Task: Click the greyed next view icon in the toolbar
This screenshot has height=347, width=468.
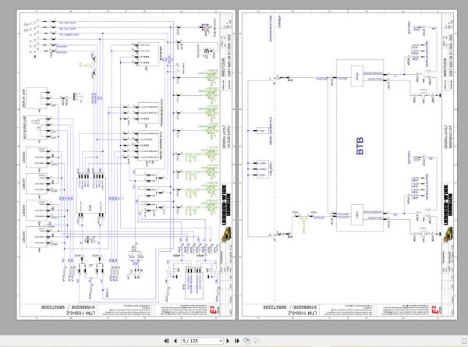Action: tap(257, 341)
